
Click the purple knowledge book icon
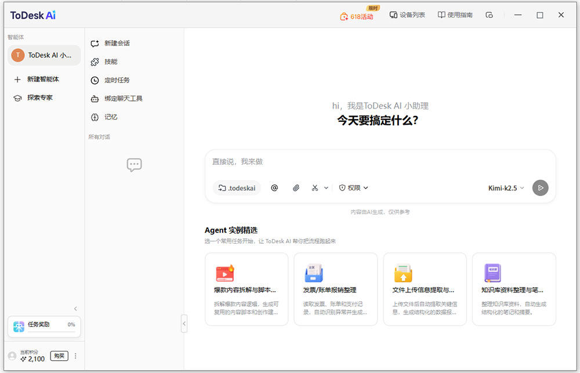tap(492, 273)
